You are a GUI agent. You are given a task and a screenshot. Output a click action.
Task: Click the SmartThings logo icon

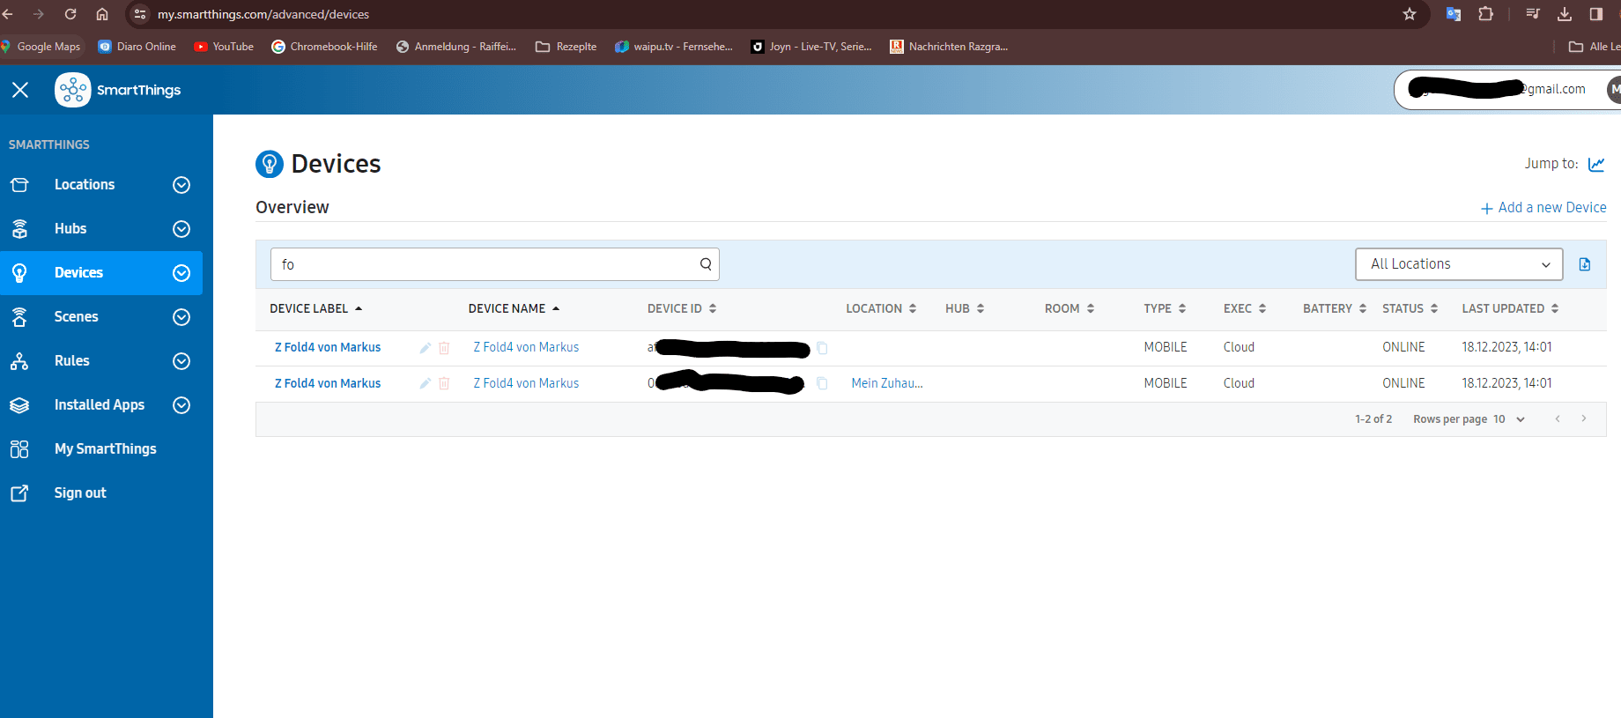72,90
